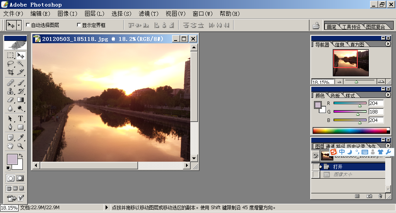Activate the Eraser tool

point(10,100)
